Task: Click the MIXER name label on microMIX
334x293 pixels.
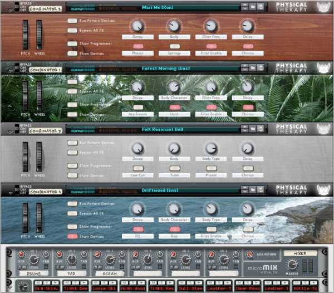Action: pyautogui.click(x=300, y=253)
